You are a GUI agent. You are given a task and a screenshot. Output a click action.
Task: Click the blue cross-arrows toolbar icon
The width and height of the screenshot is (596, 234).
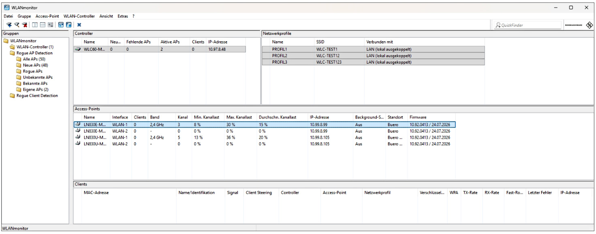point(79,25)
